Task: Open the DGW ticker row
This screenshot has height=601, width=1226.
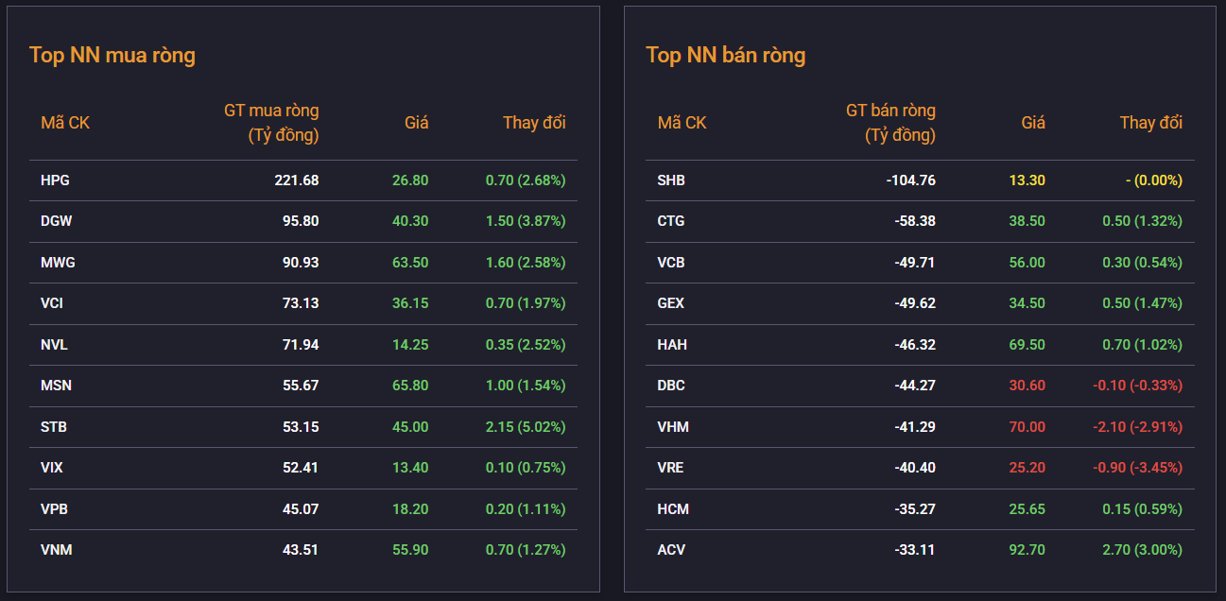Action: point(303,221)
